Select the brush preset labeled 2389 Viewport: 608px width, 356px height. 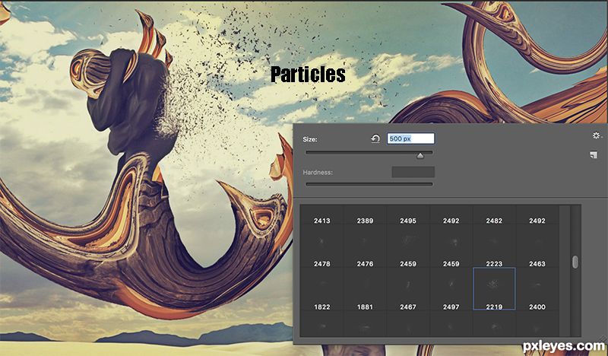pos(365,216)
